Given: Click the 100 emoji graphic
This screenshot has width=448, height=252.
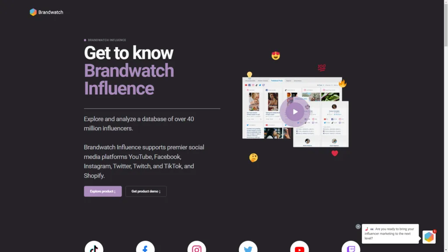Looking at the screenshot, I should point(322,67).
